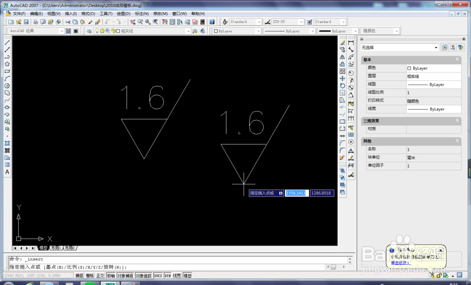Open the AutoCAD 经典 workspace dropdown
Image resolution: width=471 pixels, height=285 pixels.
pos(61,31)
